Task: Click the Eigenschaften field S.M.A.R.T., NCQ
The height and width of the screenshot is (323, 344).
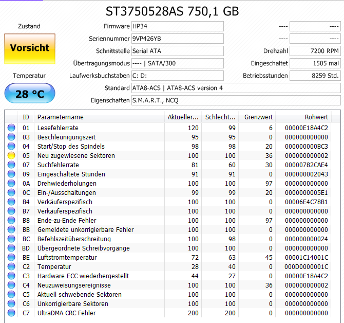Action: (x=236, y=100)
